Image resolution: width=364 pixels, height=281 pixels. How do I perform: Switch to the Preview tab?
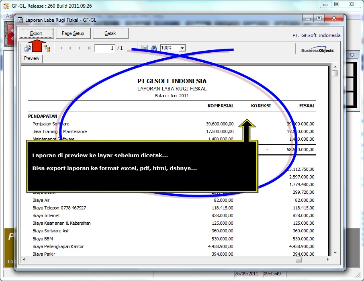(x=32, y=58)
